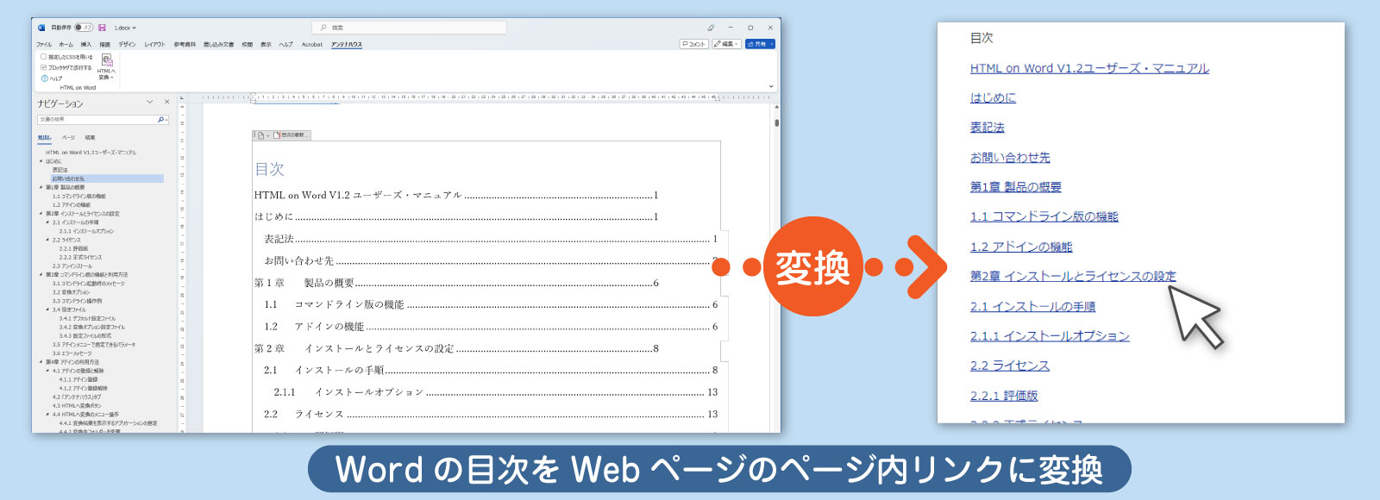Viewport: 1380px width, 500px height.
Task: Collapse 第2章 インストールとライセンスの設定 in navigation
Action: 41,214
